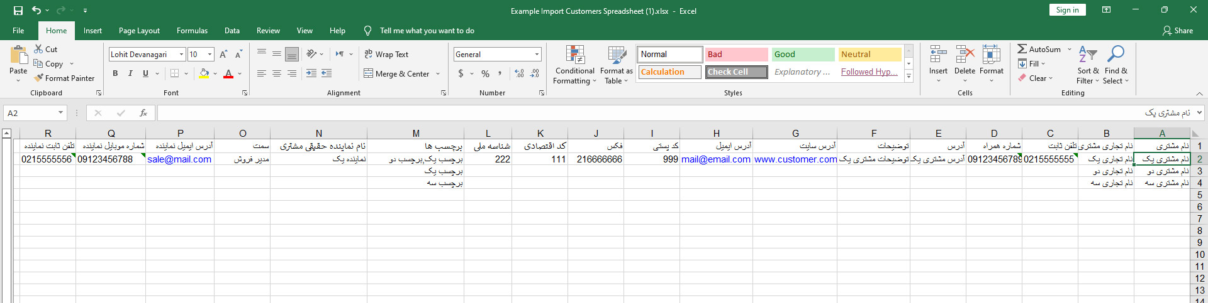Open the font color dropdown arrow
The height and width of the screenshot is (303, 1208).
[240, 73]
